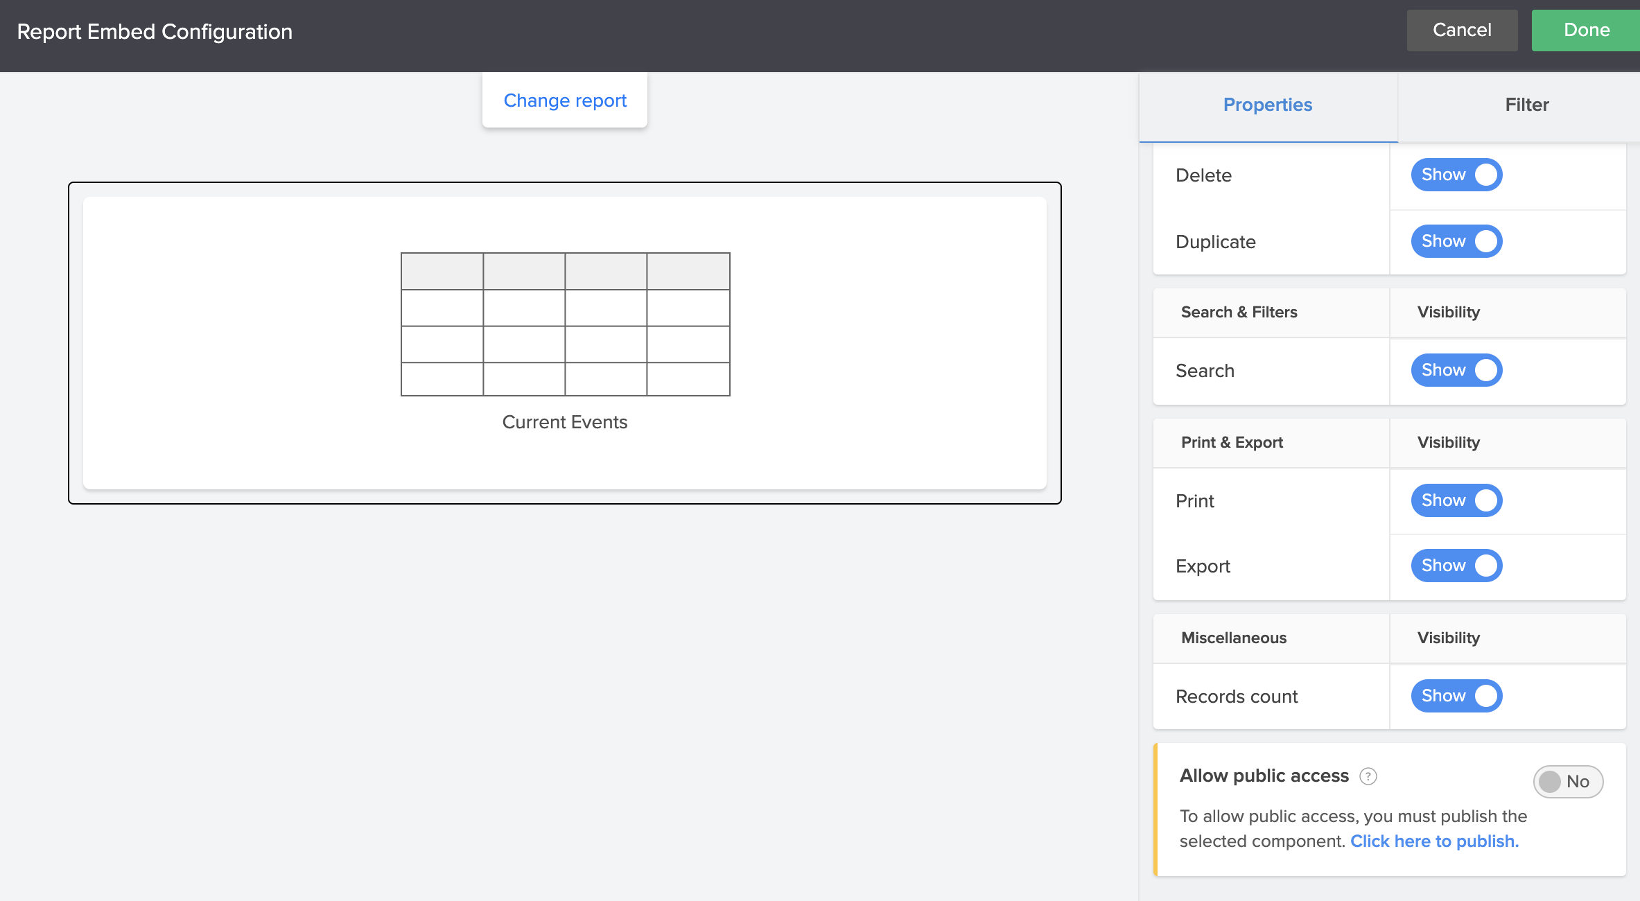The image size is (1640, 901).
Task: Enable Allow public access switch
Action: pos(1567,782)
